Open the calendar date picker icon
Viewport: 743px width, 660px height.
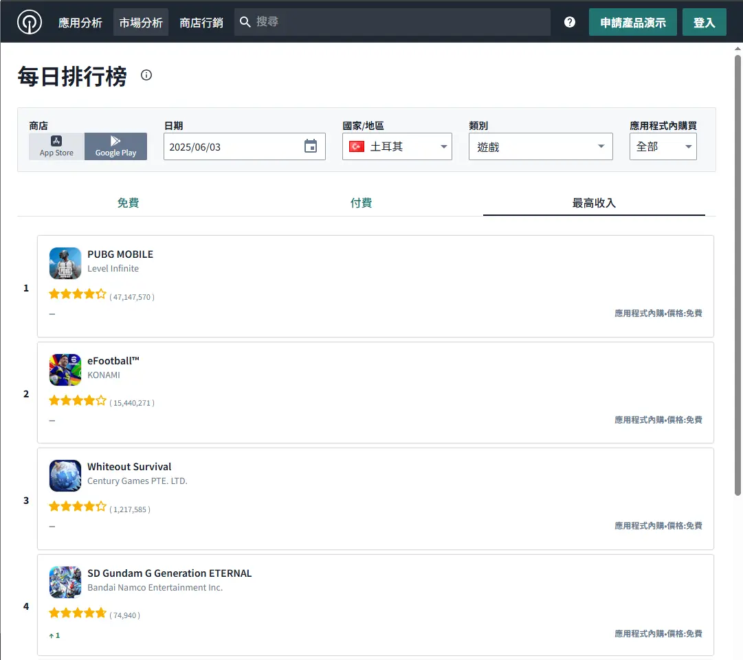click(x=311, y=146)
